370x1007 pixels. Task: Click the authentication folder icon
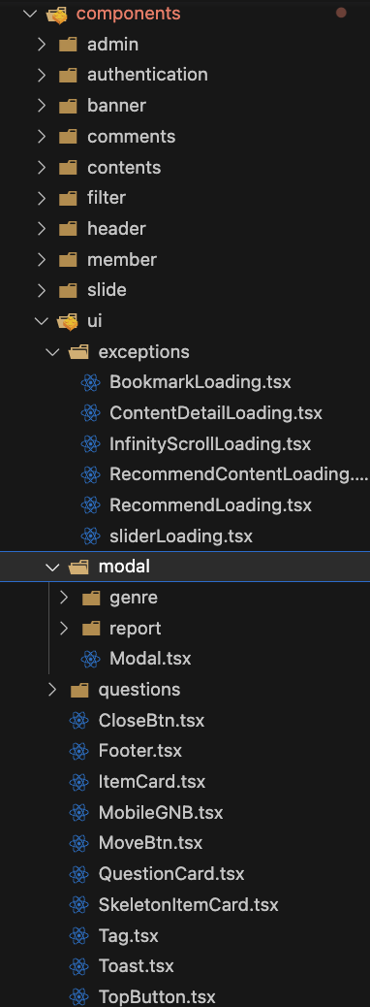coord(68,75)
